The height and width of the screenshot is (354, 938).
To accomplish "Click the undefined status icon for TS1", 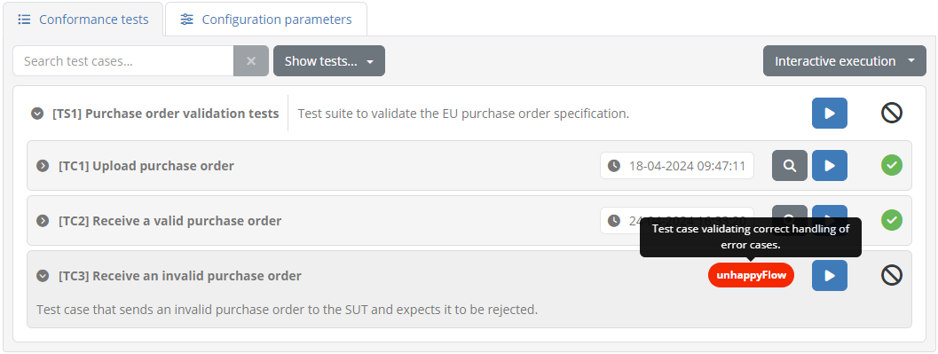I will 891,113.
